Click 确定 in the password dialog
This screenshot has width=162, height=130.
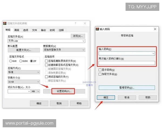(106, 97)
